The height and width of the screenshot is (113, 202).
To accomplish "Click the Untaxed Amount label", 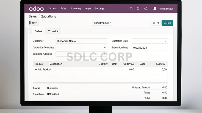I will [141, 88].
